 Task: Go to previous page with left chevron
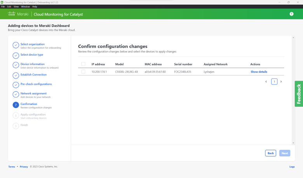coord(266,82)
